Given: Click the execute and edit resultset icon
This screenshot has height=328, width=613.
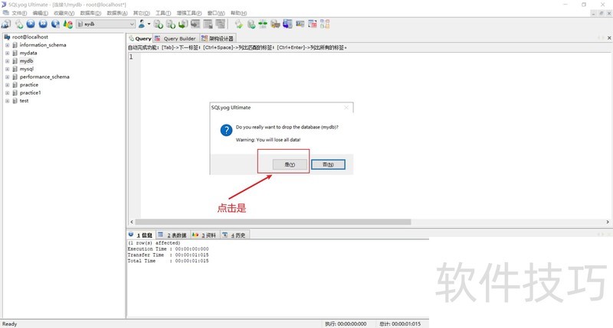Looking at the screenshot, I should (55, 24).
